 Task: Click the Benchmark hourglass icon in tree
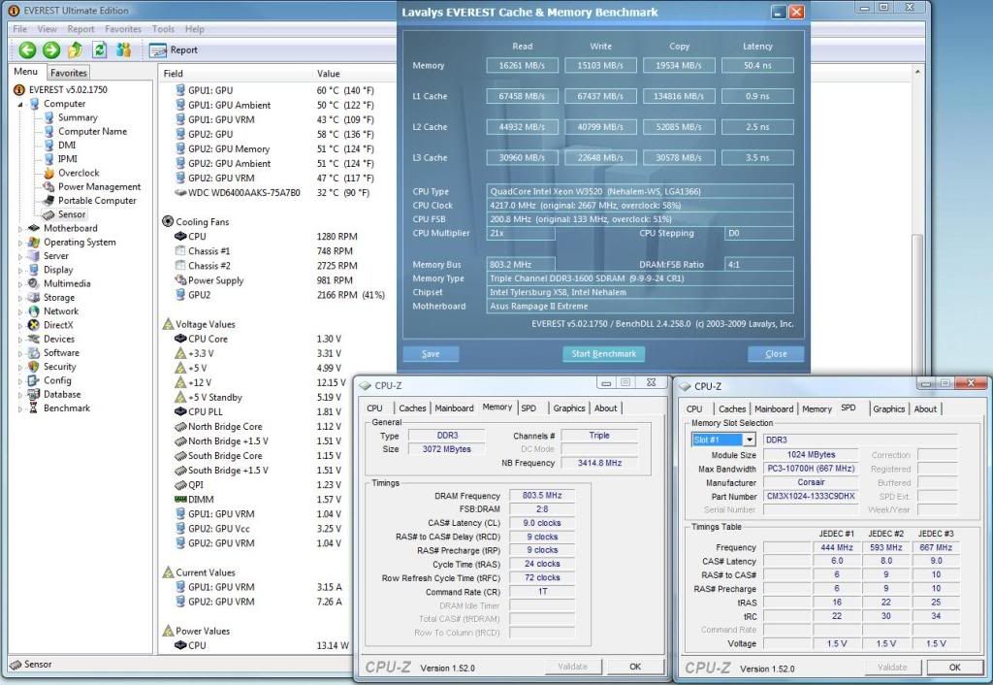pos(34,408)
